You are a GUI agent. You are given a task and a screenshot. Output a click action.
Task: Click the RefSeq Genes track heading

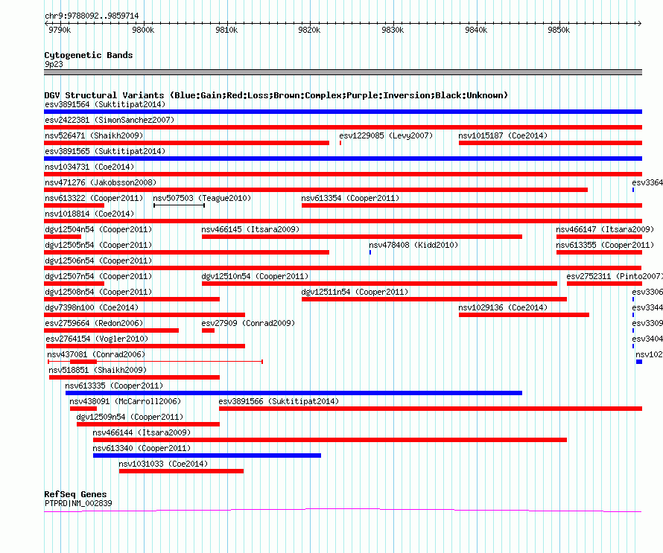coord(75,494)
